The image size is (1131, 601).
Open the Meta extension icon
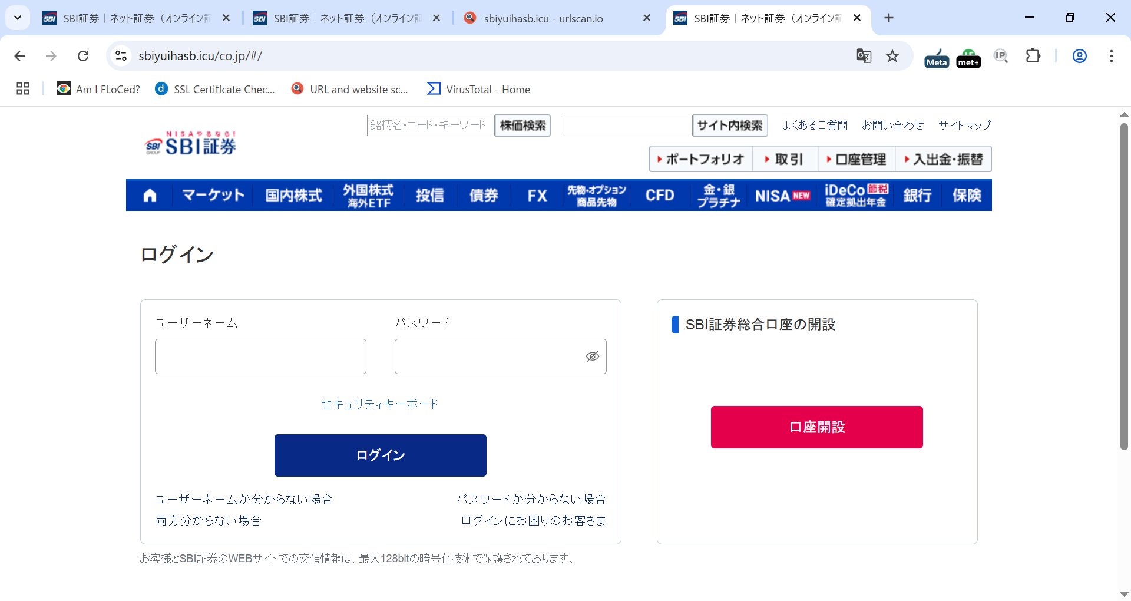(937, 58)
